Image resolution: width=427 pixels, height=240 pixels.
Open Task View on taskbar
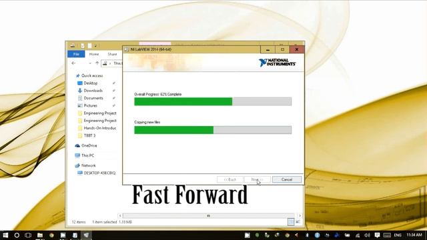28,235
